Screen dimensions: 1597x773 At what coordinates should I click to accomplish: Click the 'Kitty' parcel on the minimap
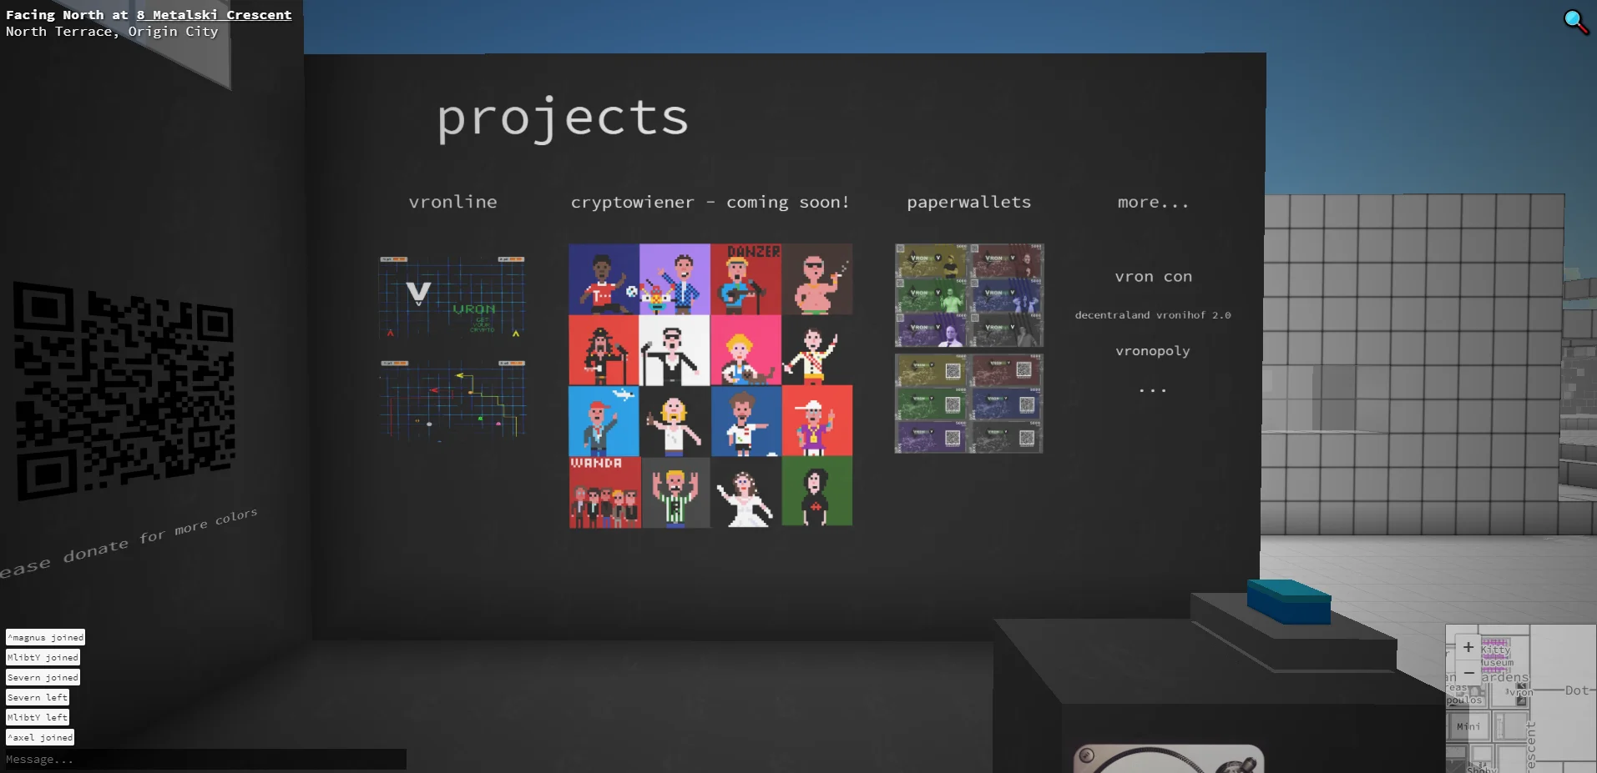pyautogui.click(x=1495, y=649)
